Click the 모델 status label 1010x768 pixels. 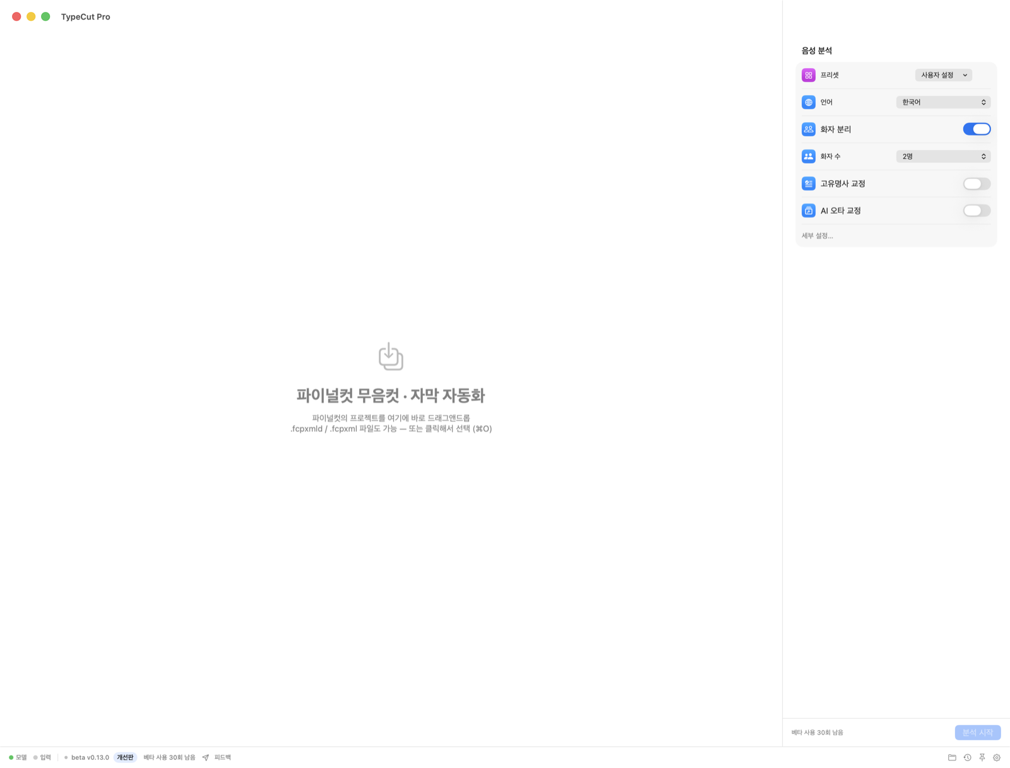21,757
